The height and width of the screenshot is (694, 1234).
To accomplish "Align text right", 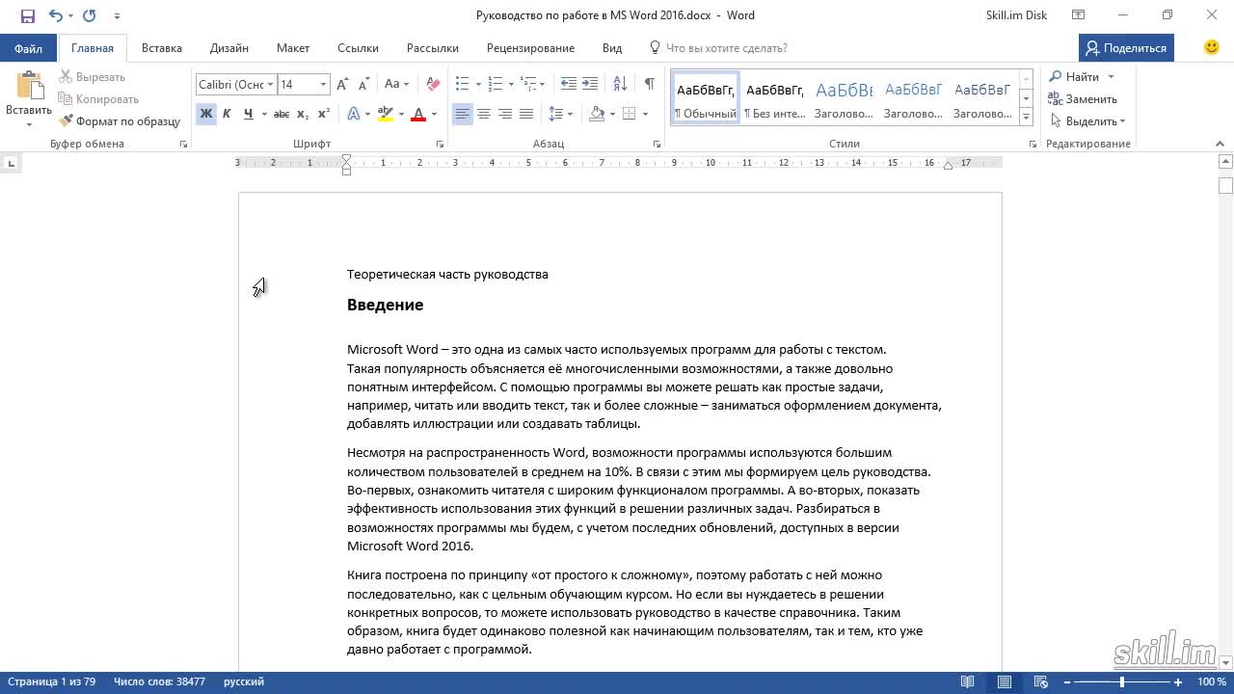I will pyautogui.click(x=505, y=114).
